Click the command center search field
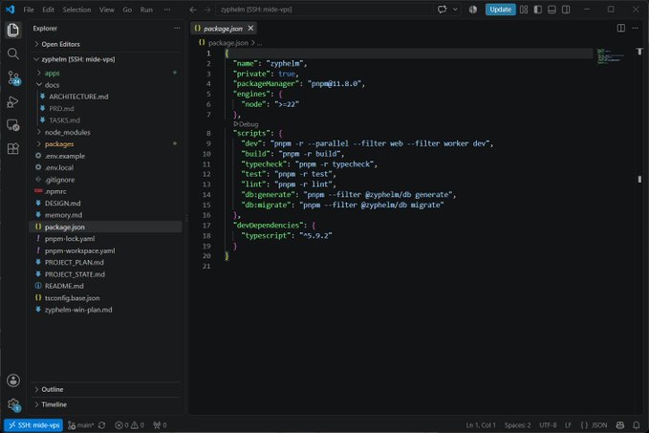649x433 pixels. coord(325,10)
